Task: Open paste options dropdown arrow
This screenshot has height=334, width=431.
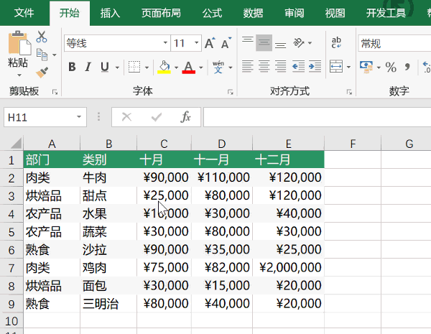Action: click(19, 75)
